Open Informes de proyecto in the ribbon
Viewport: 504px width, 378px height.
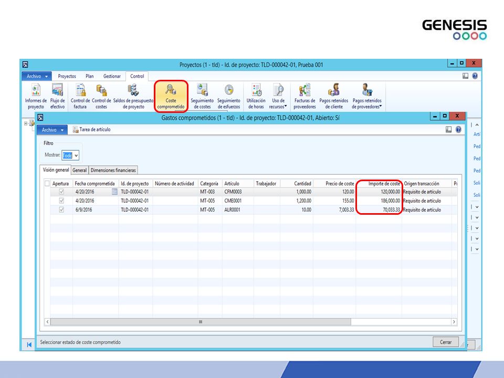point(36,97)
